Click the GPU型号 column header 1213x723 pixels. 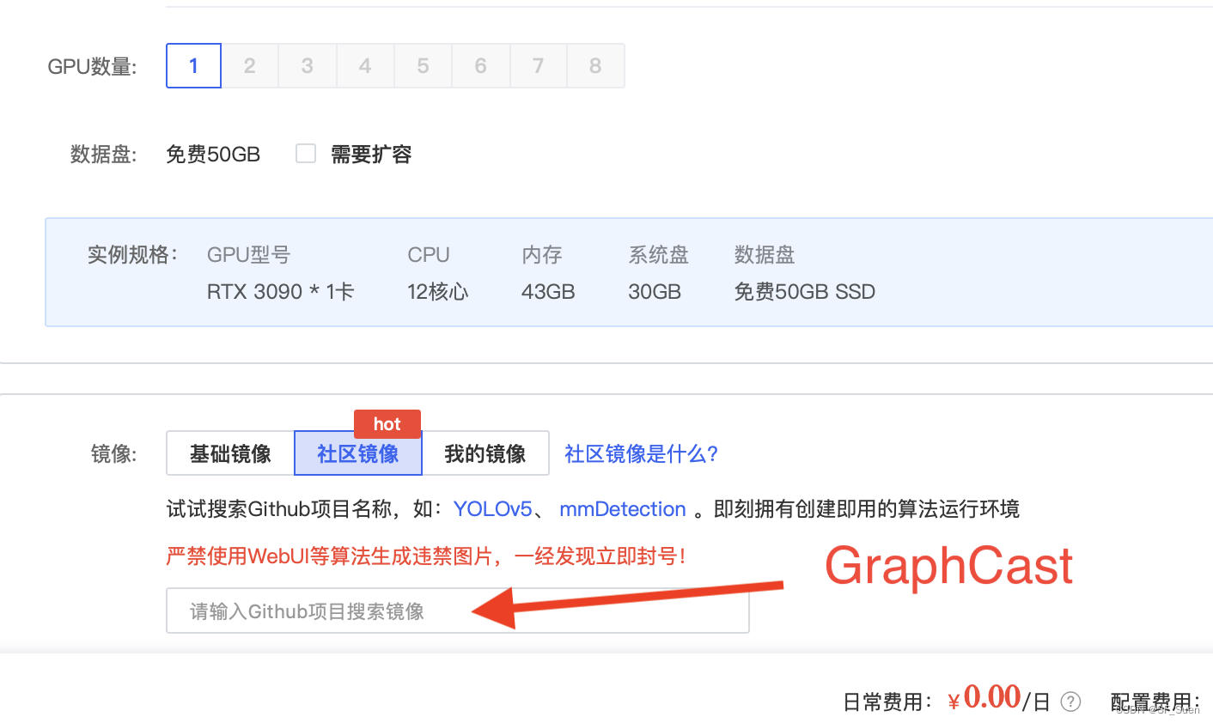click(x=249, y=255)
